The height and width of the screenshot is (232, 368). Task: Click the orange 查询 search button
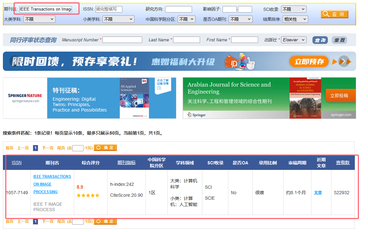click(x=334, y=14)
